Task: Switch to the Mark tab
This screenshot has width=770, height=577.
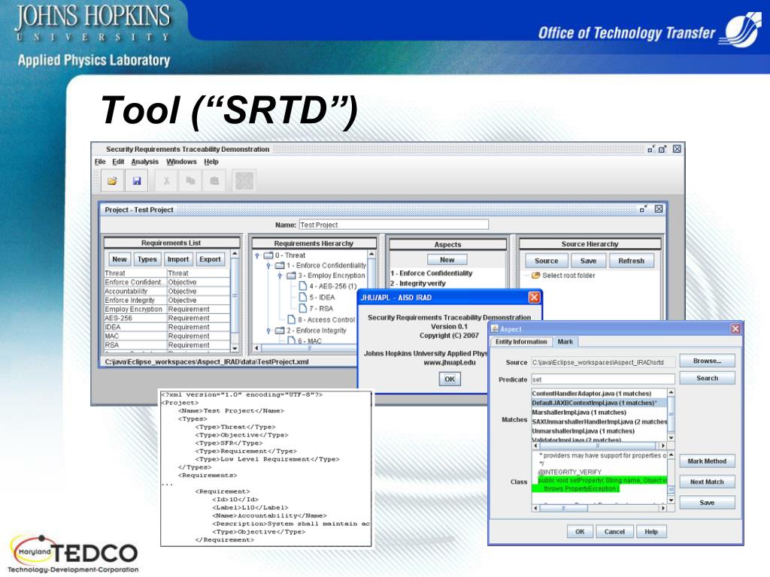Action: (x=565, y=342)
